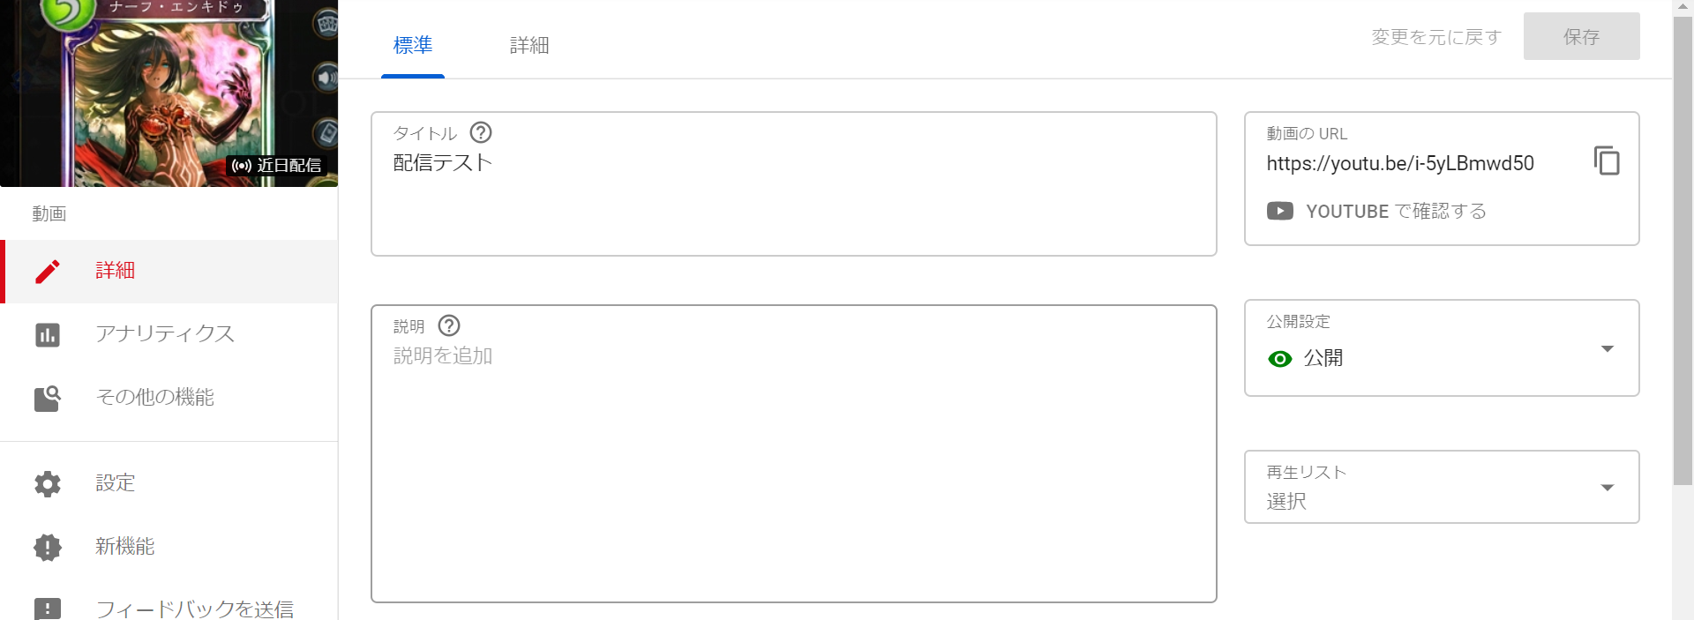The width and height of the screenshot is (1694, 620).
Task: Click the description help question mark icon
Action: pyautogui.click(x=449, y=325)
